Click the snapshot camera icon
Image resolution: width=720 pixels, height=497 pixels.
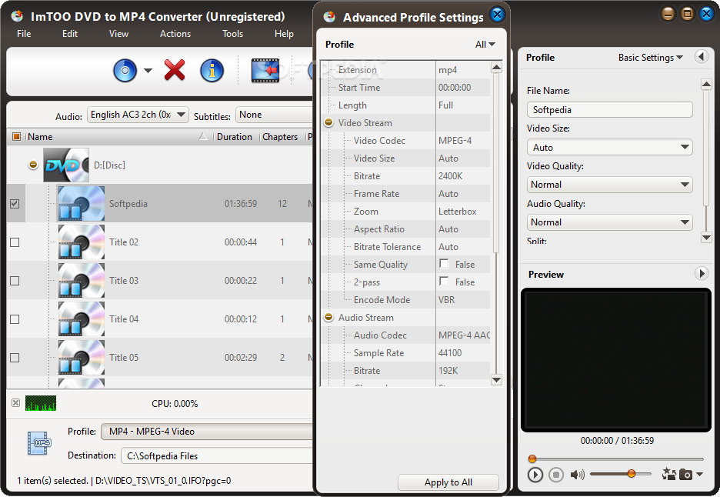pos(685,474)
